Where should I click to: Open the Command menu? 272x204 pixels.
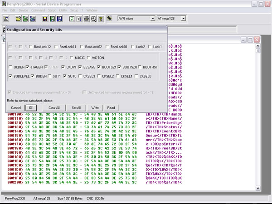(x=38, y=10)
